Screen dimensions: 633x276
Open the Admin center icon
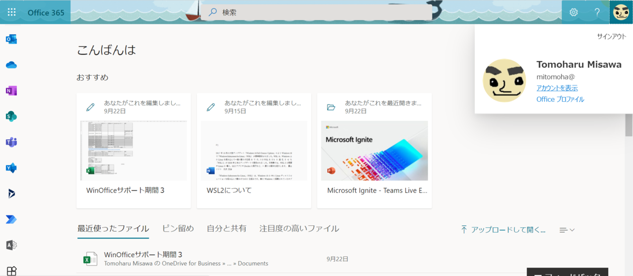[x=11, y=245]
